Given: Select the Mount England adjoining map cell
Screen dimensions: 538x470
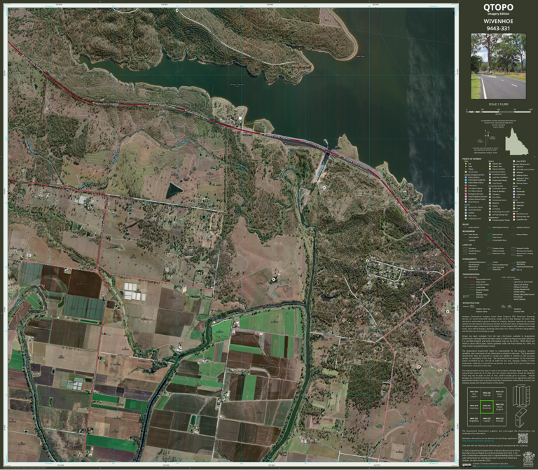Looking at the screenshot, I should (x=500, y=407).
